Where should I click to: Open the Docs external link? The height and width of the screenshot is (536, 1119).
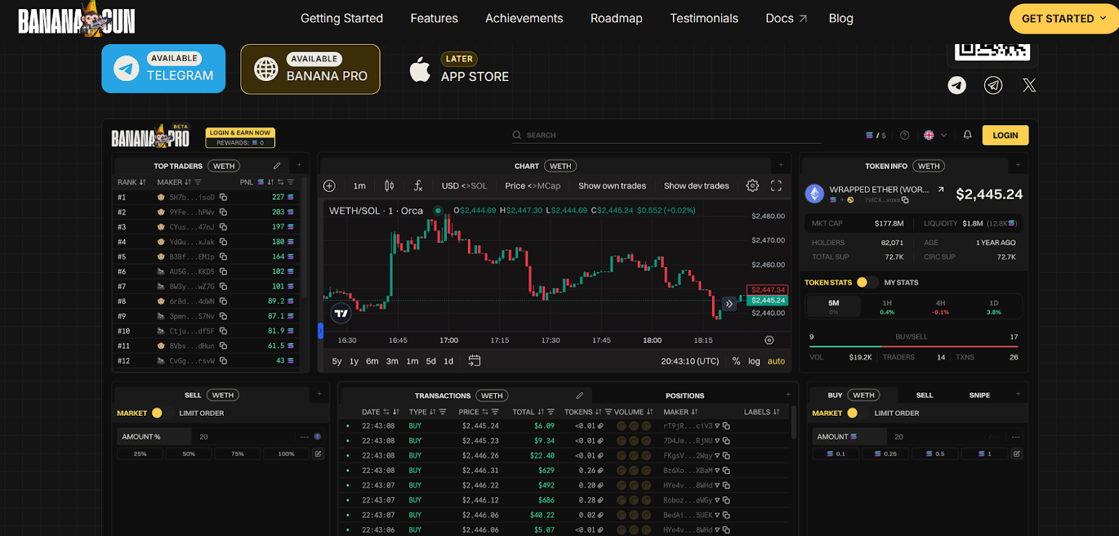[786, 18]
